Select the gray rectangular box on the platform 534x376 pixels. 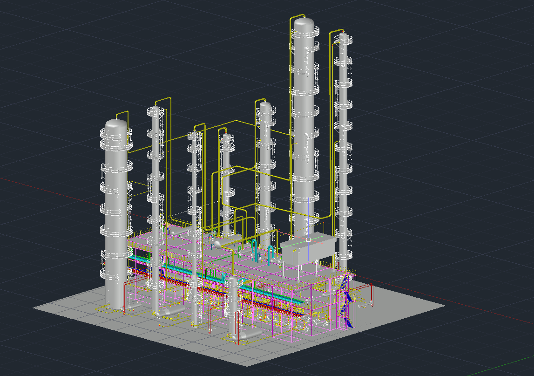pos(309,250)
